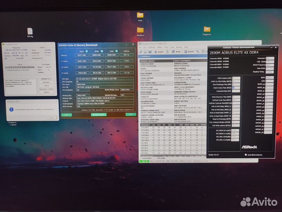Click the CPU Type field in AIDA64

tap(105, 79)
